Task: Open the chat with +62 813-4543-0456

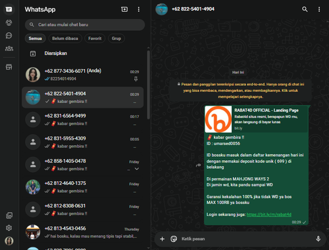Action: [x=83, y=232]
